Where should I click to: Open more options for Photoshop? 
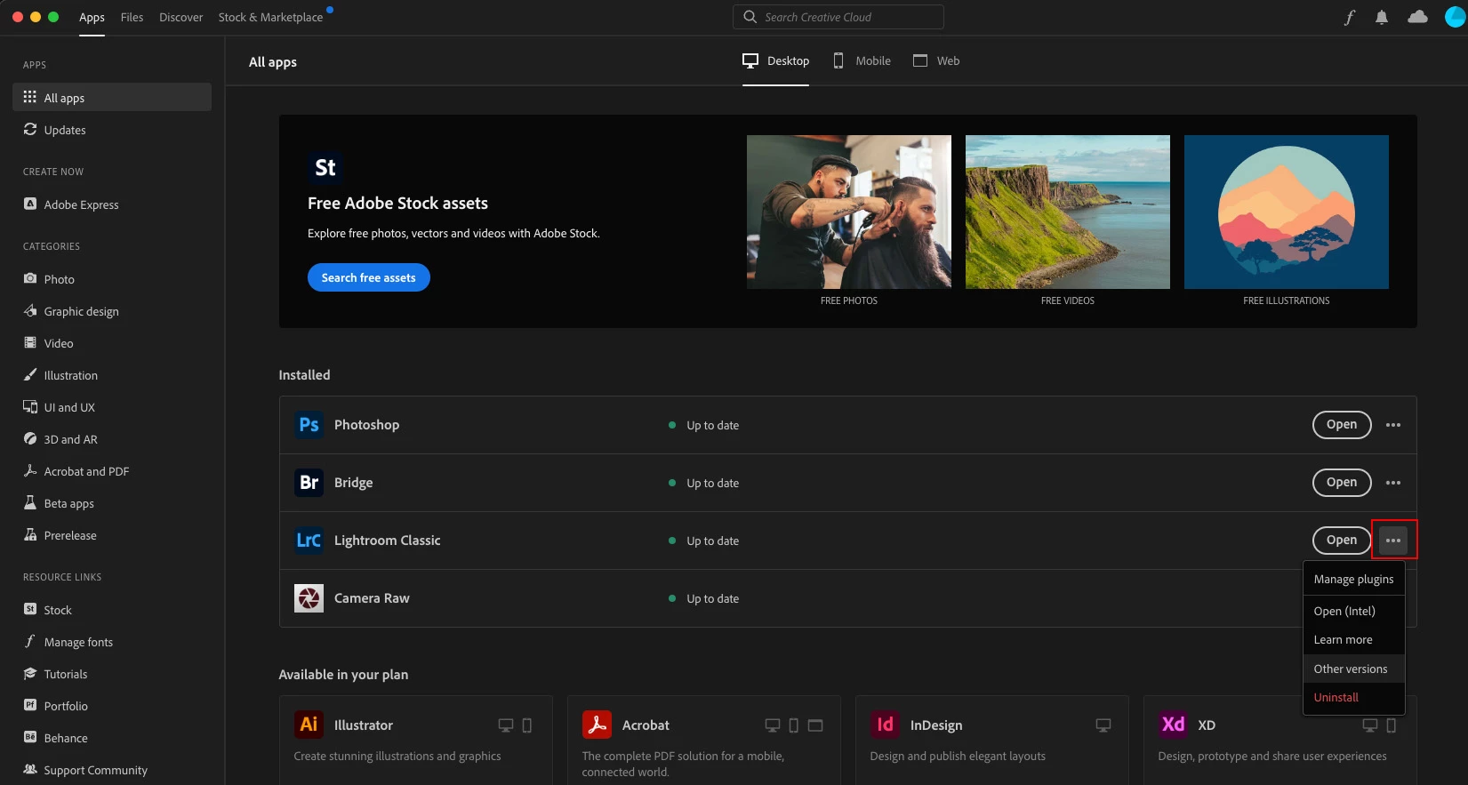[1393, 425]
